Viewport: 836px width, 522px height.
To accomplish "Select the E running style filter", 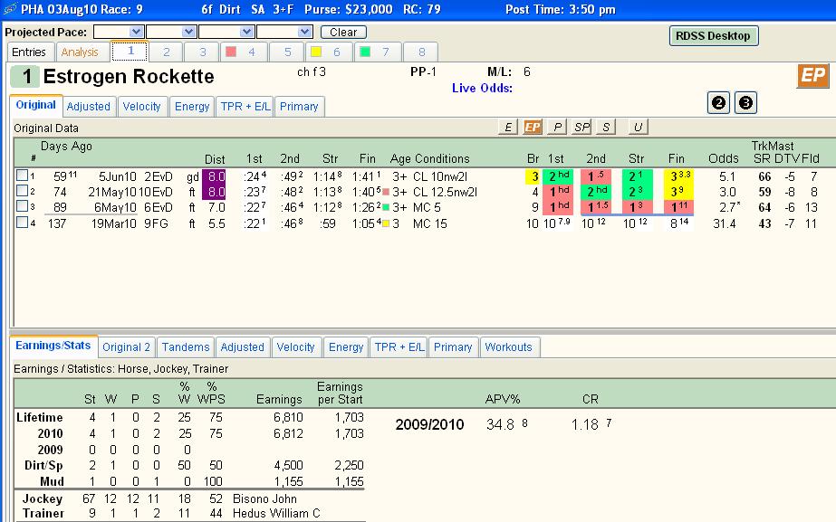I will pos(507,127).
